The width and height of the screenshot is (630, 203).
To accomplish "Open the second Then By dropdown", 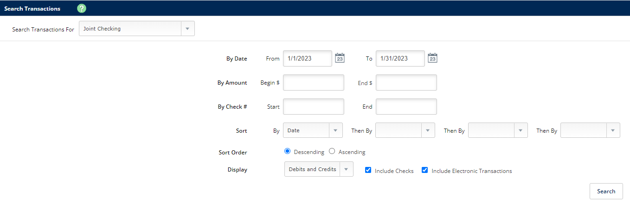I will click(x=498, y=130).
